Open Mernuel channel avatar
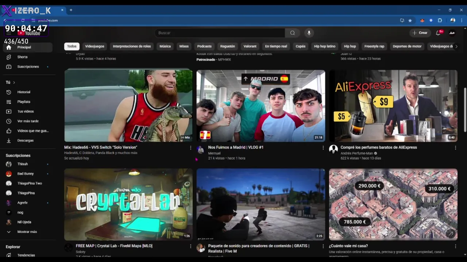This screenshot has width=467, height=262. 201,150
